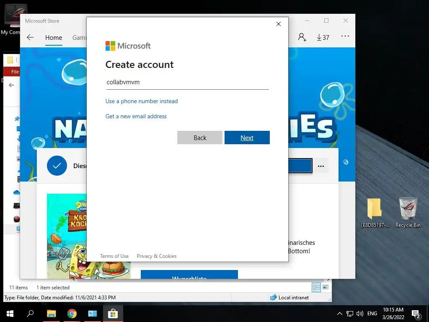Open the Windows Start menu
Image resolution: width=429 pixels, height=322 pixels.
(10, 314)
